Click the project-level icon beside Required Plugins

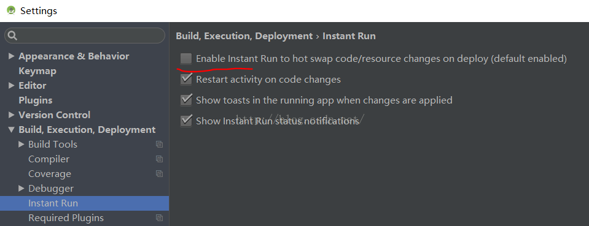click(x=159, y=218)
